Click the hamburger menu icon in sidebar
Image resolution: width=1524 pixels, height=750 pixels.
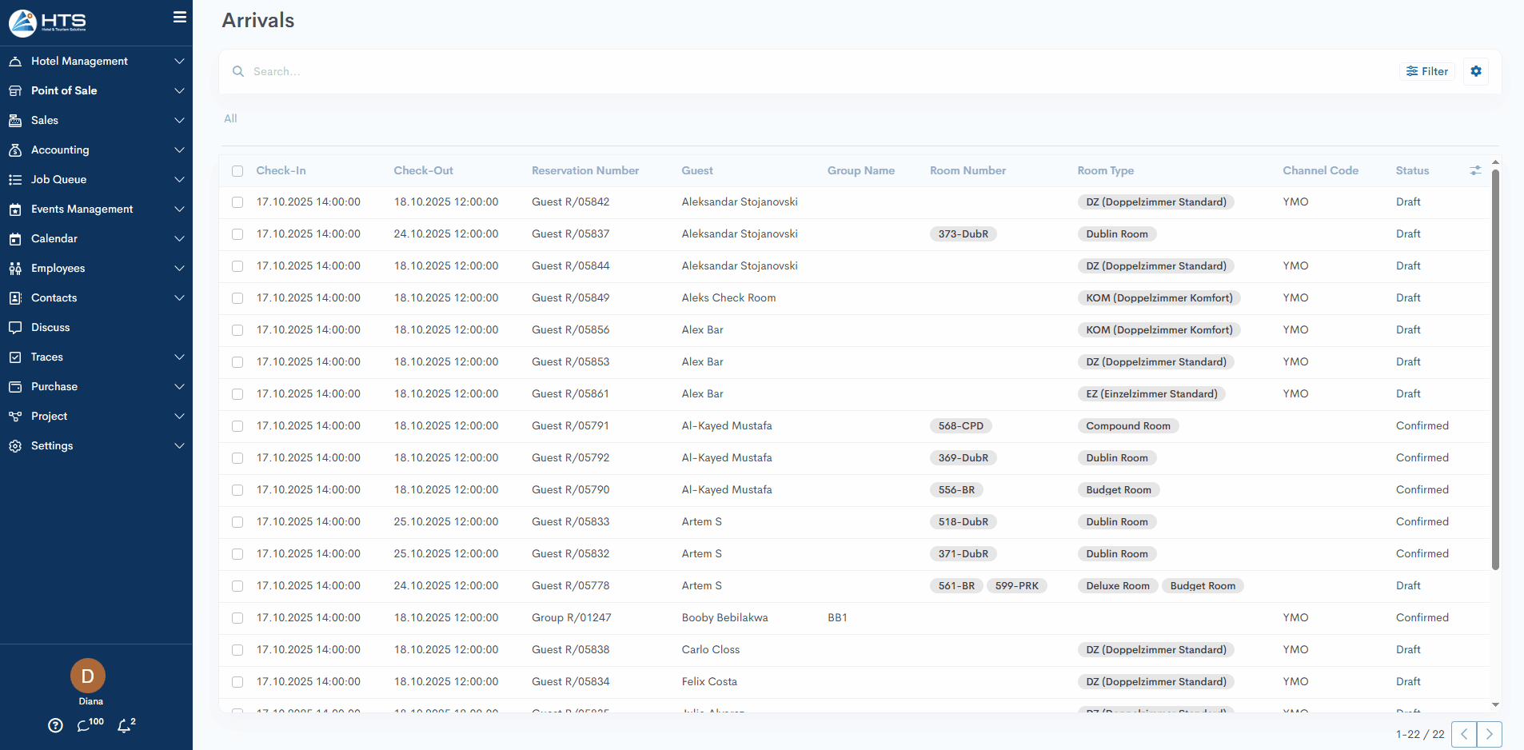pyautogui.click(x=180, y=17)
